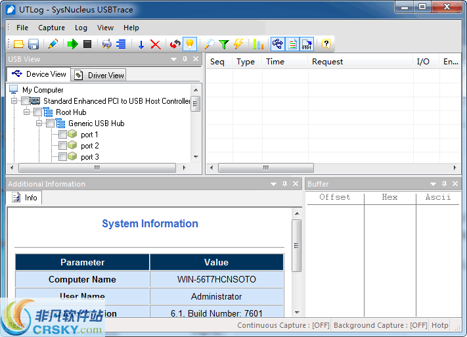Check the port 3 checkbox
This screenshot has height=337, width=467.
62,157
